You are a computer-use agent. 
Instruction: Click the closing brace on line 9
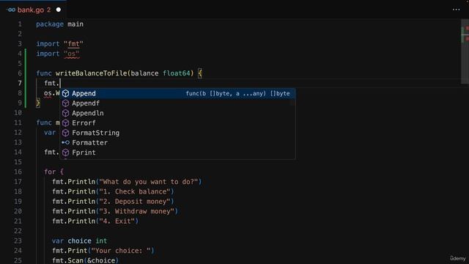(38, 103)
